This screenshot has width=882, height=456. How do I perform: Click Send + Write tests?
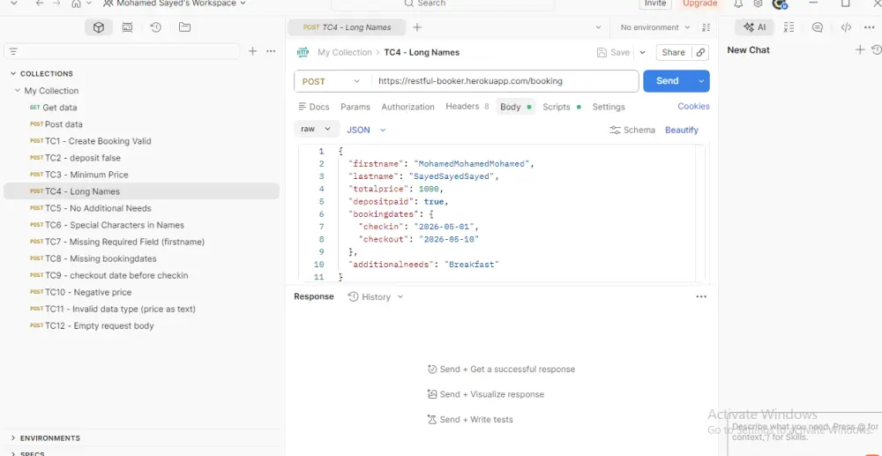click(x=470, y=420)
